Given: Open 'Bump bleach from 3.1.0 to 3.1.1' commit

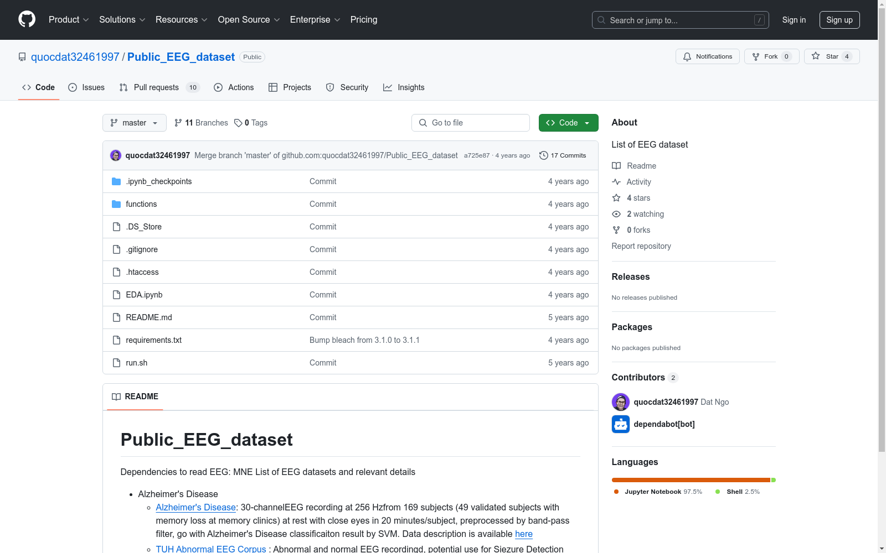Looking at the screenshot, I should click(364, 340).
